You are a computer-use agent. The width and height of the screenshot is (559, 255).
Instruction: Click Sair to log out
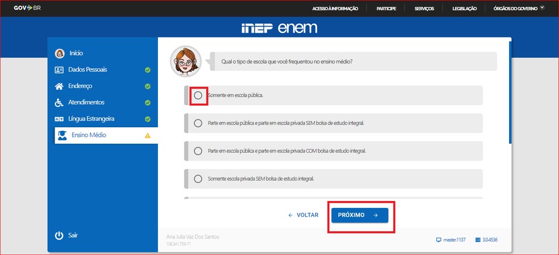click(73, 235)
